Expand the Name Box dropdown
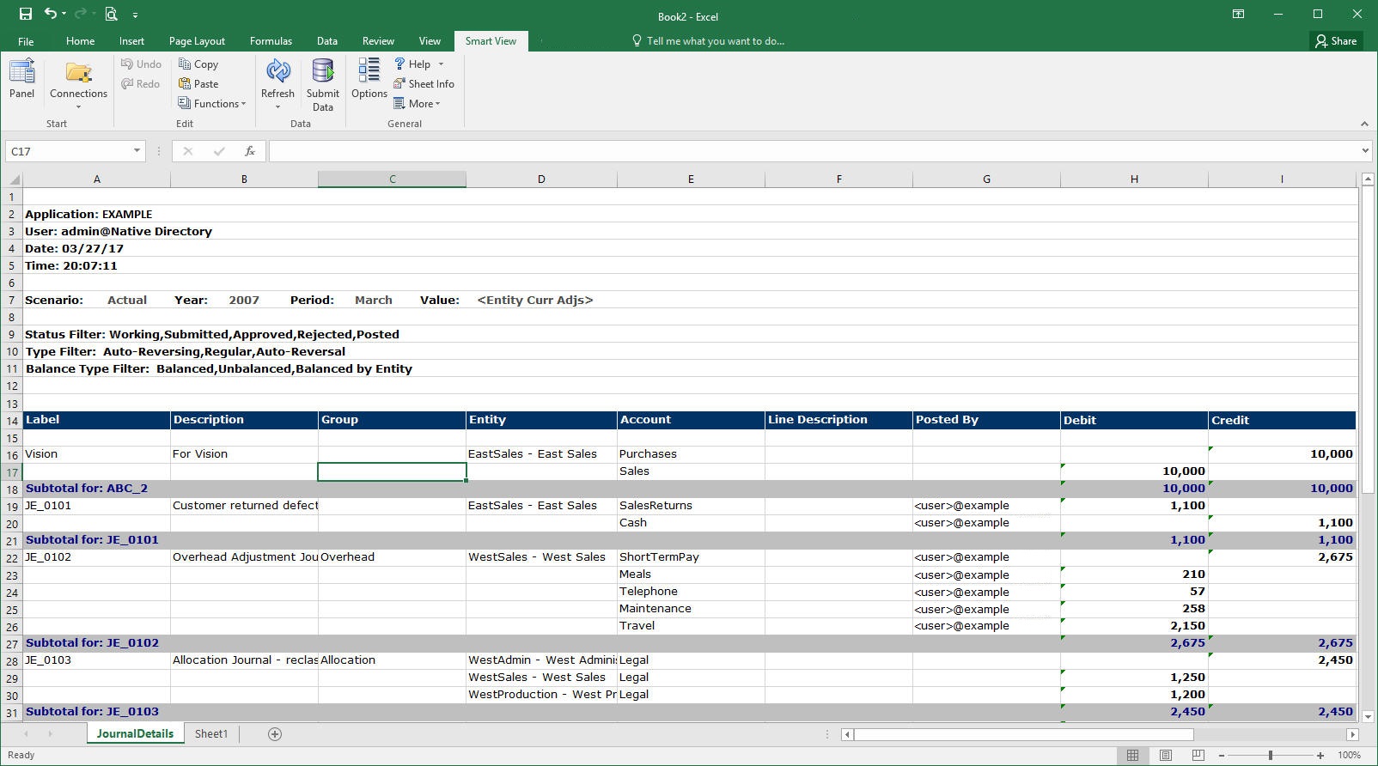1378x766 pixels. coord(137,151)
